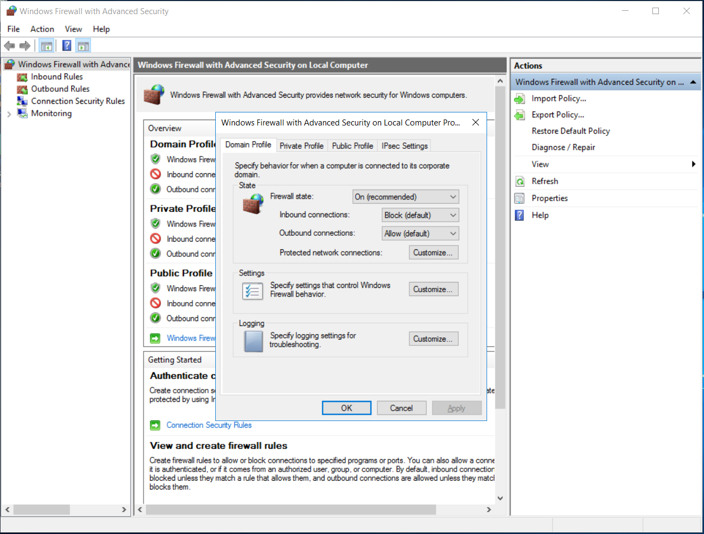Viewport: 704px width, 534px height.
Task: Open the File menu
Action: [14, 29]
